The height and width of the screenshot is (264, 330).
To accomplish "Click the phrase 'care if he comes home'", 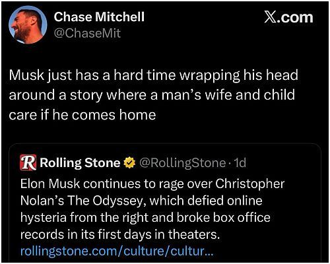I will tap(82, 115).
